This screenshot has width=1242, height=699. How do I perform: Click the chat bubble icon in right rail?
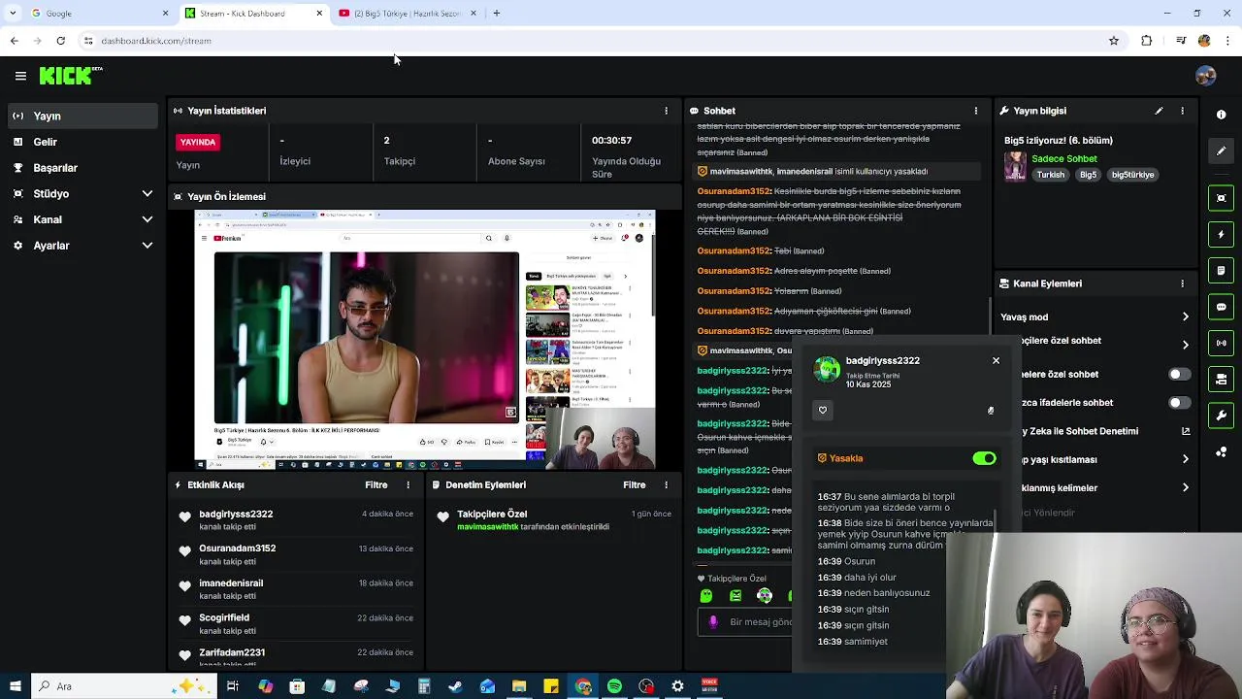coord(1222,307)
